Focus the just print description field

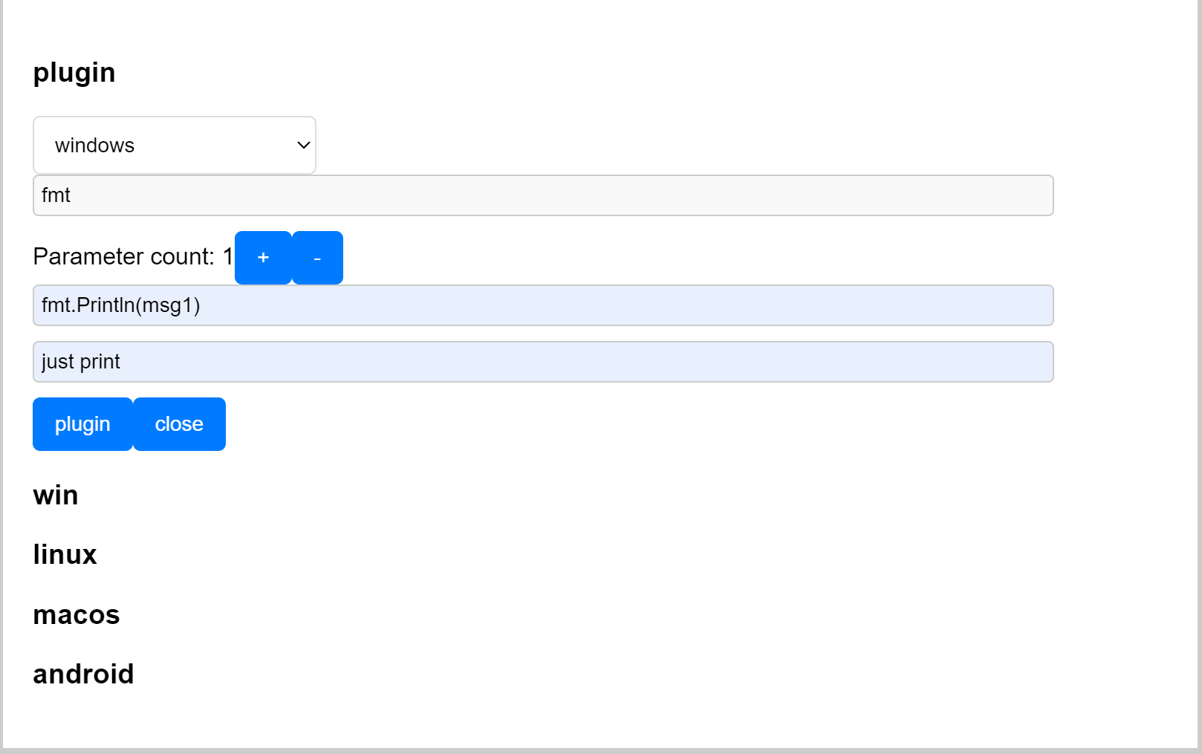click(x=542, y=362)
